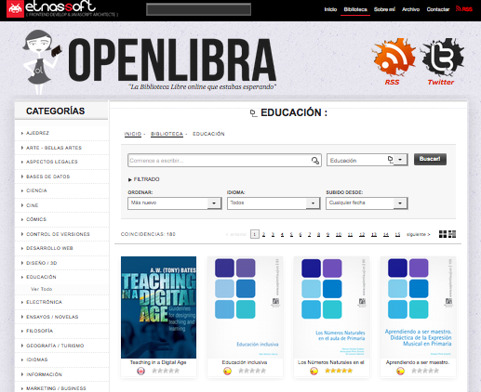Image resolution: width=481 pixels, height=392 pixels.
Task: Open the Idioma 'Todos' dropdown
Action: [x=274, y=203]
